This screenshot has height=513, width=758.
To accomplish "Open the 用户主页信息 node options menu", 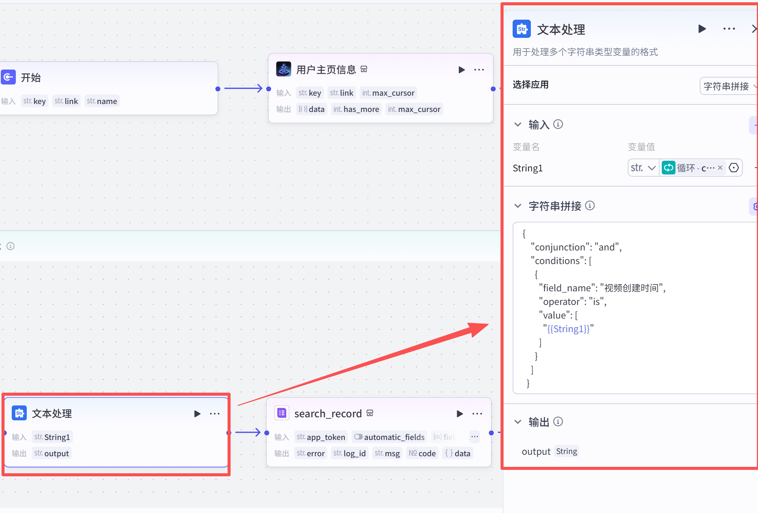I will (479, 70).
